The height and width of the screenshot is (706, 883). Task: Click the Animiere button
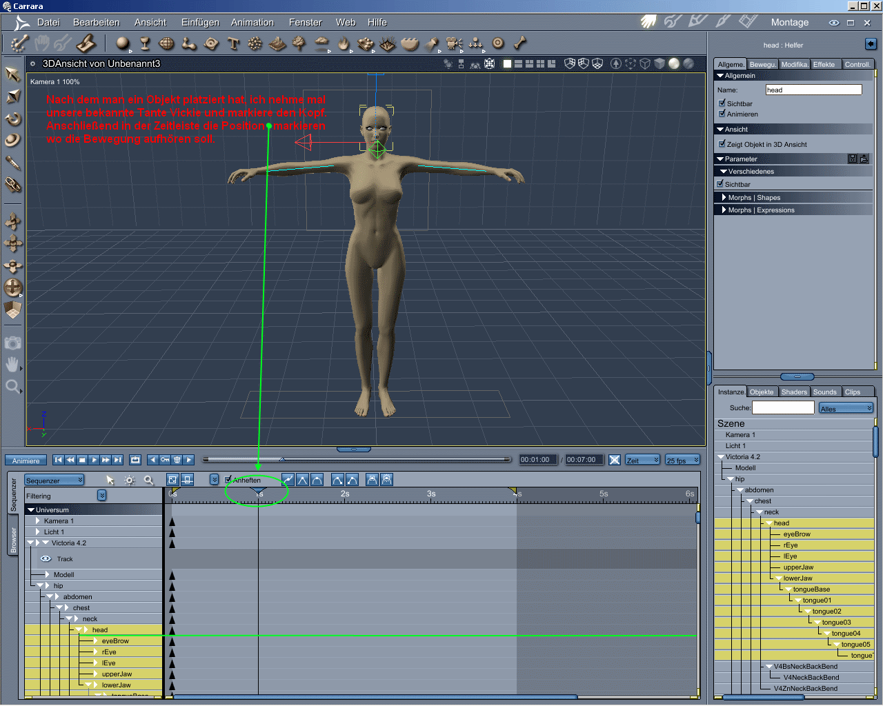point(26,461)
